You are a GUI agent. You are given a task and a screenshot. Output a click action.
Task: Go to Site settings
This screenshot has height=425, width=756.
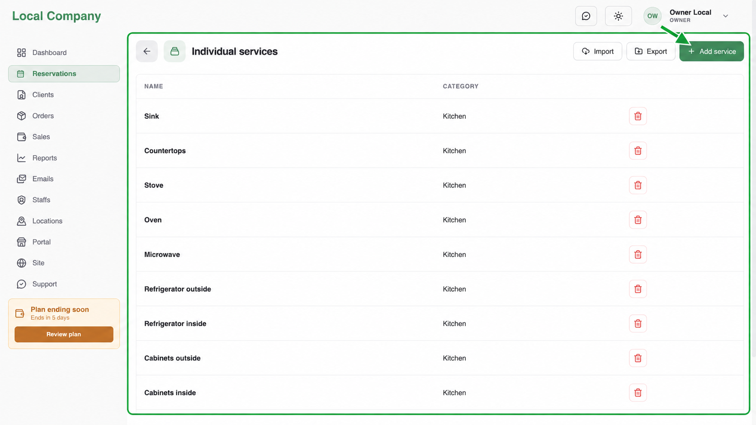64,263
